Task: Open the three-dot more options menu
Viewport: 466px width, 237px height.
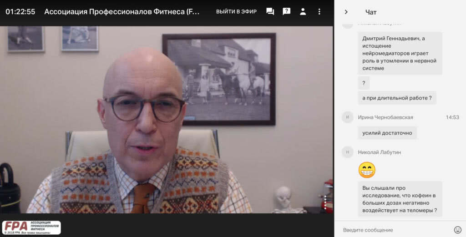Action: click(319, 12)
